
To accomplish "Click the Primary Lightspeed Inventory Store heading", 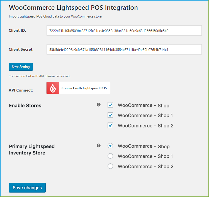I will [x=32, y=150].
